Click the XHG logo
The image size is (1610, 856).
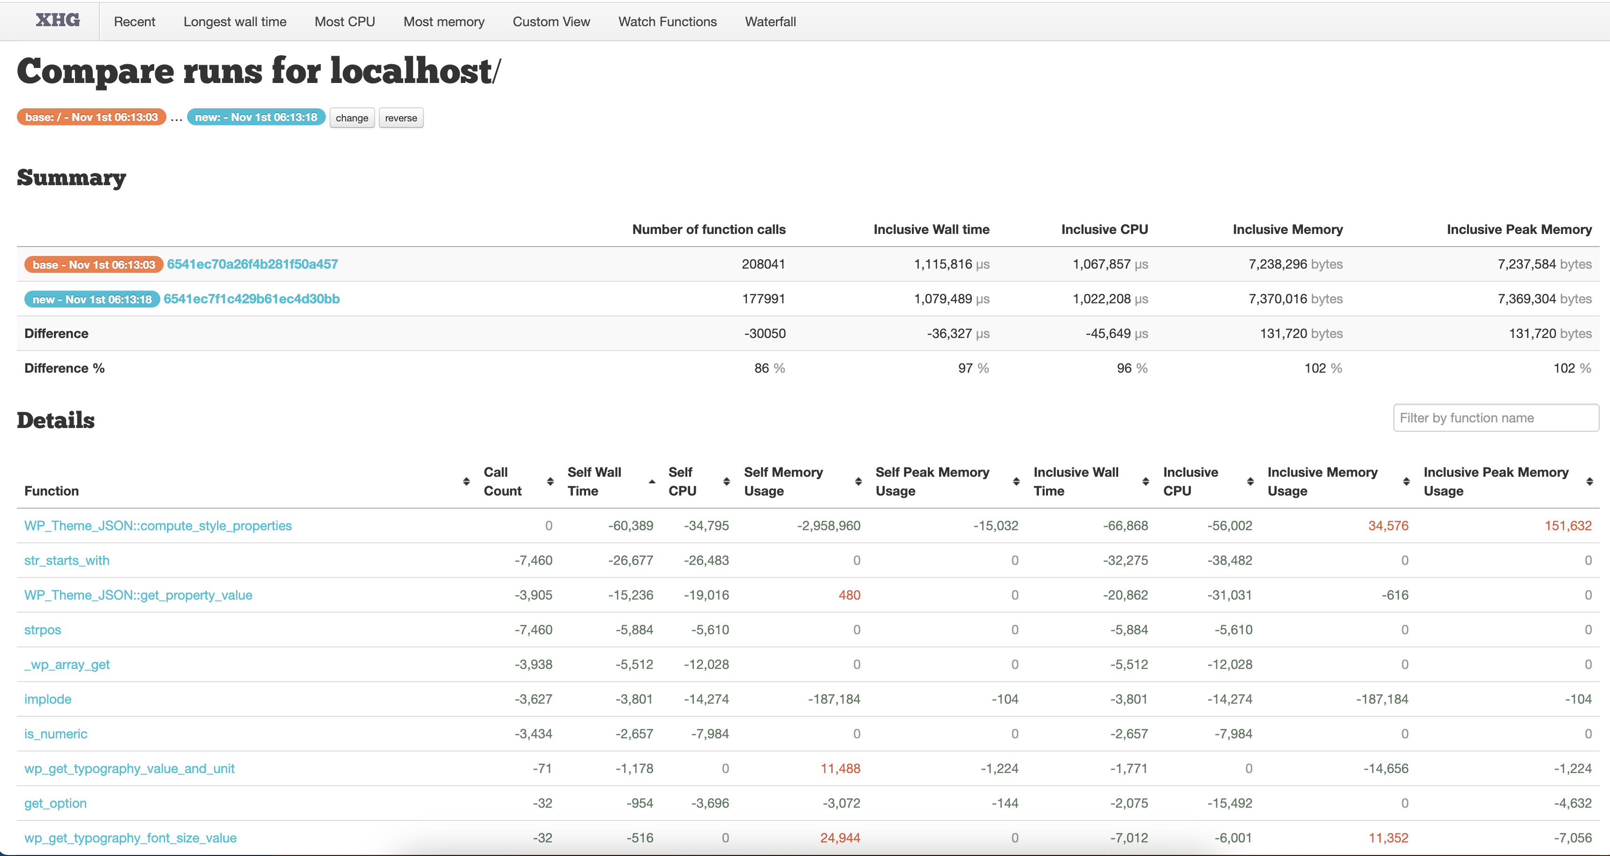tap(58, 21)
